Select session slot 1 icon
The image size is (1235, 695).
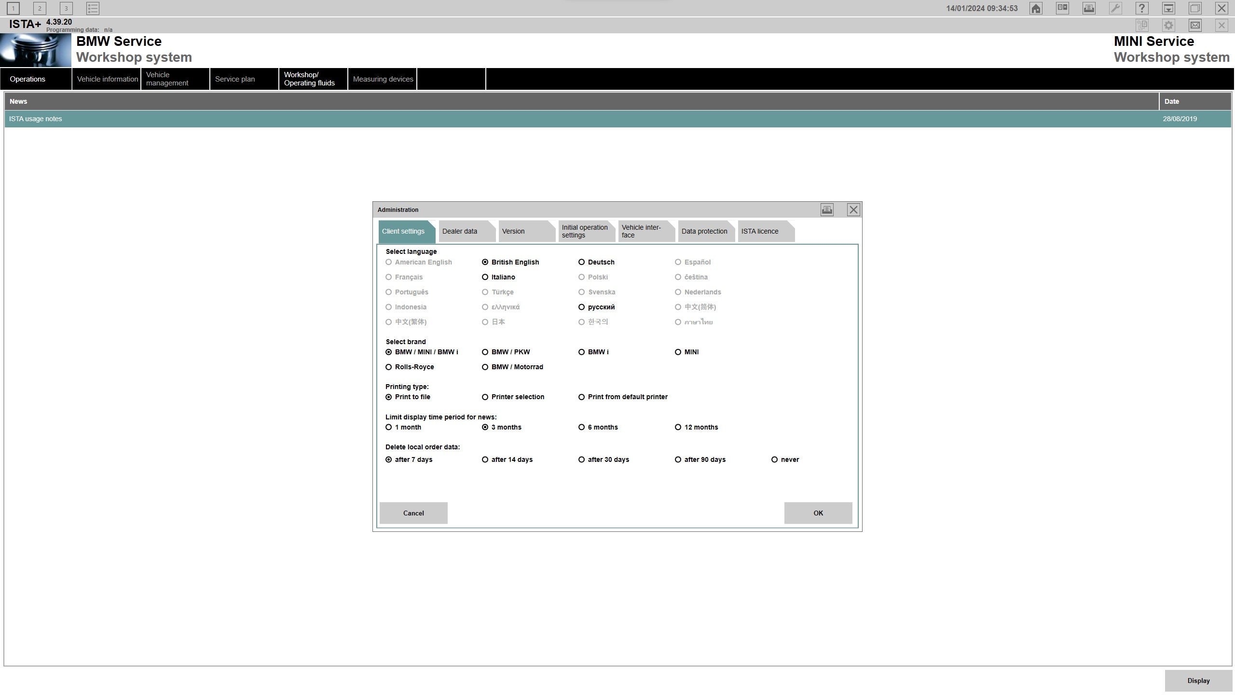click(13, 8)
